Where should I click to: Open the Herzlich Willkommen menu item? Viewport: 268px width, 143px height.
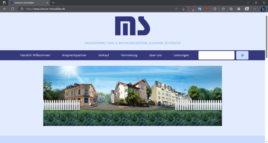point(35,55)
